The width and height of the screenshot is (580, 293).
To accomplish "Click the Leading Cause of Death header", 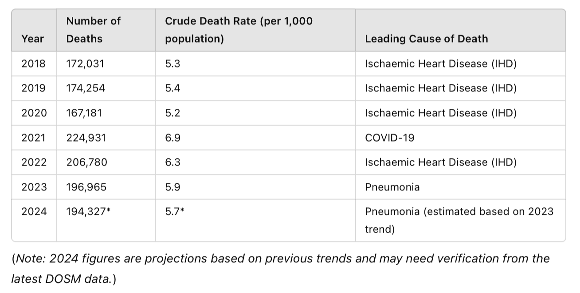I will coord(426,39).
